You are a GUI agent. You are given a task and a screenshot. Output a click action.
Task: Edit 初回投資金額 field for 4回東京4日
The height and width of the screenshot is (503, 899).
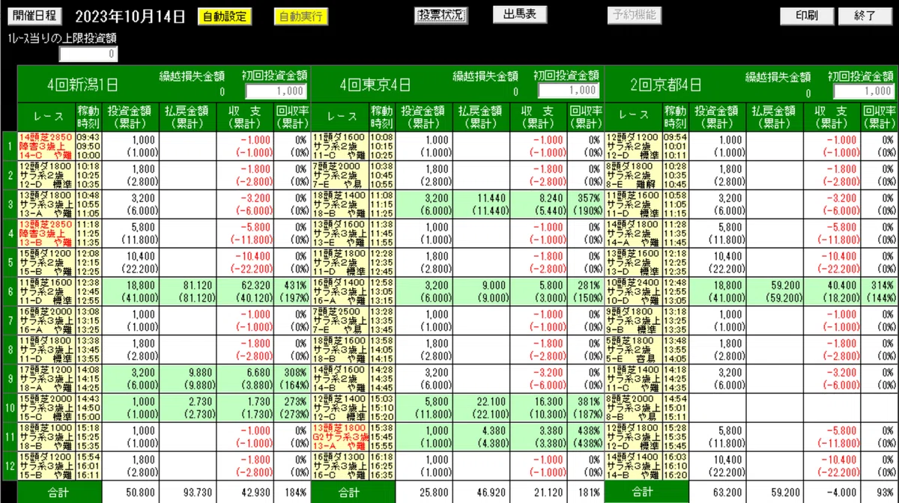pyautogui.click(x=569, y=91)
